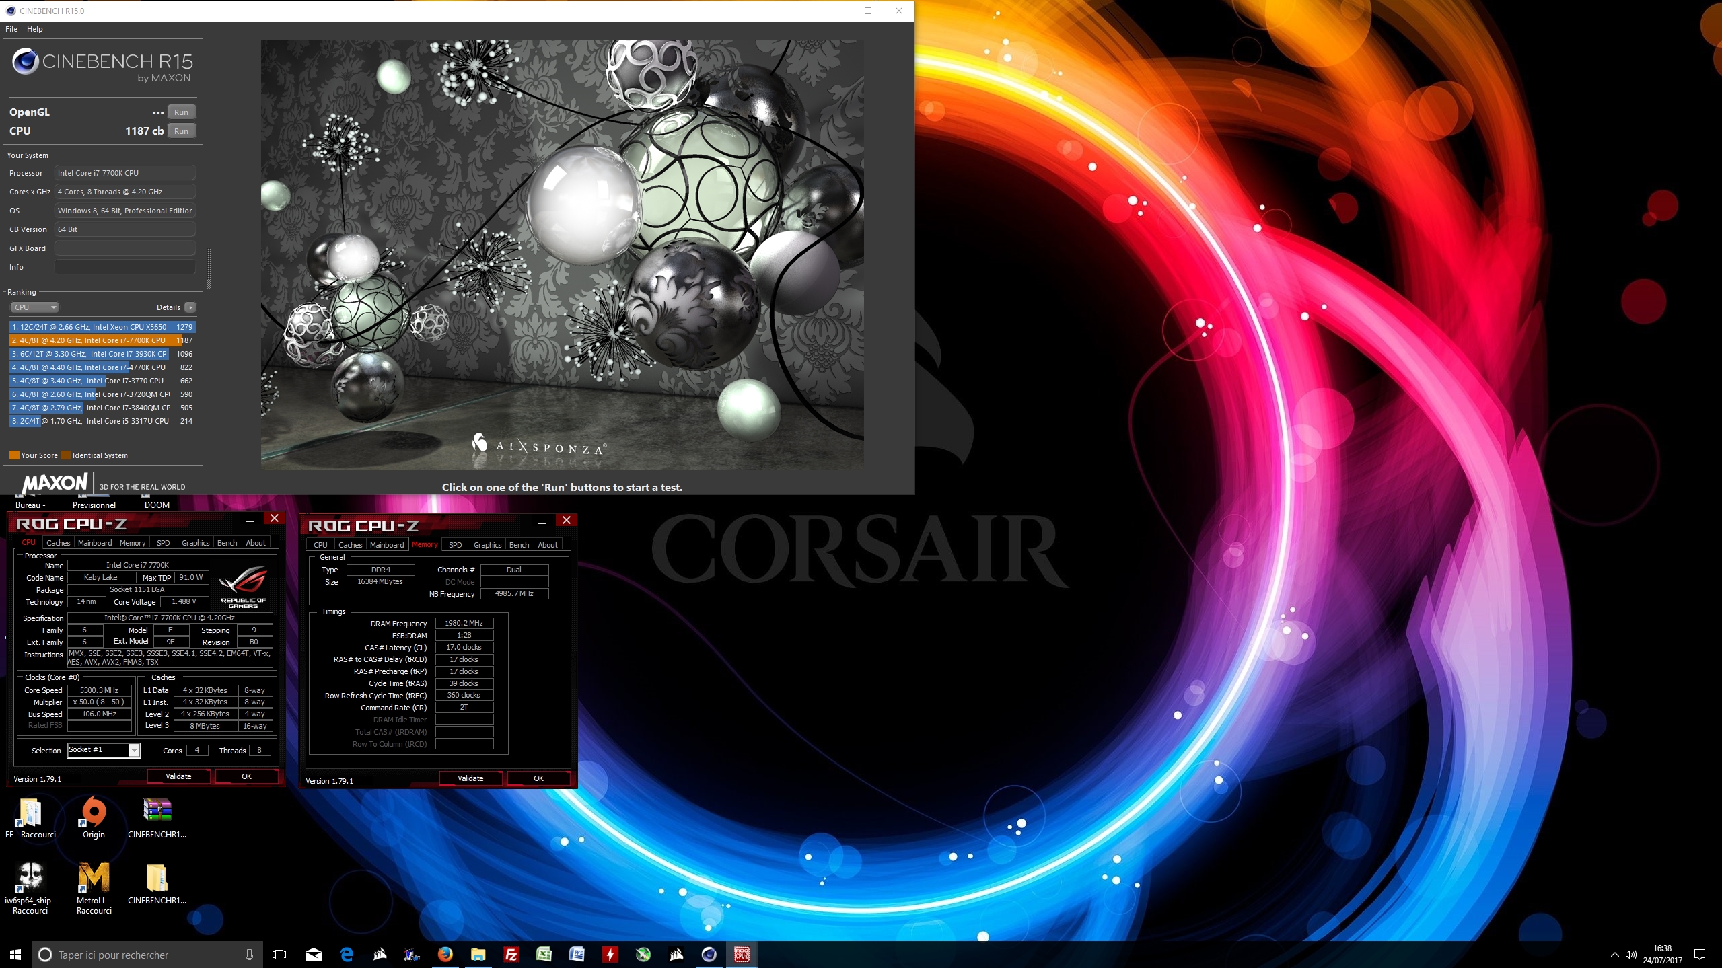Image resolution: width=1722 pixels, height=968 pixels.
Task: Click the Info field in Cinebench
Action: (125, 267)
